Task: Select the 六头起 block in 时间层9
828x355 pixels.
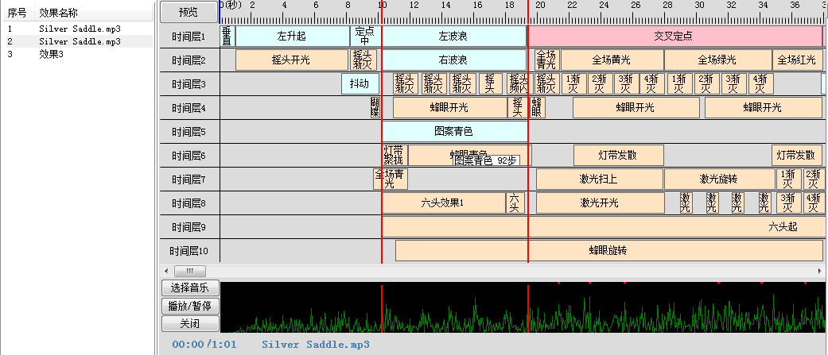Action: [x=602, y=227]
